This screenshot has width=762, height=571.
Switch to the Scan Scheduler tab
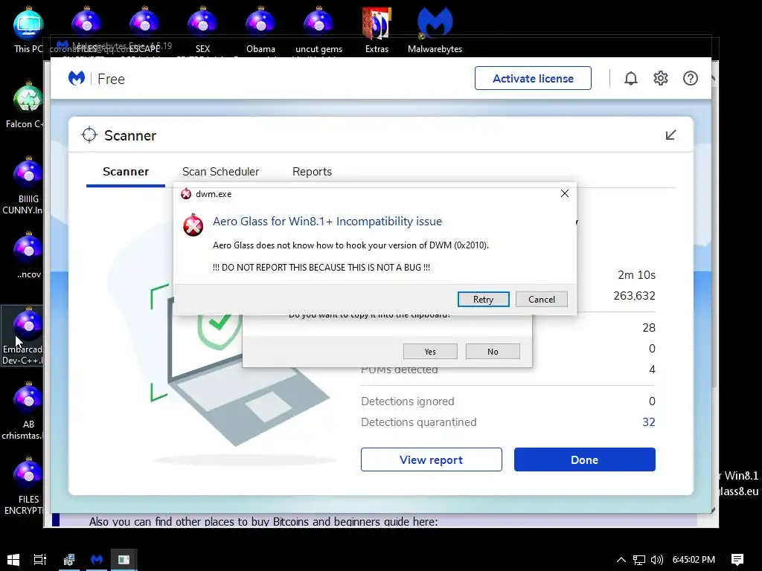click(x=220, y=172)
